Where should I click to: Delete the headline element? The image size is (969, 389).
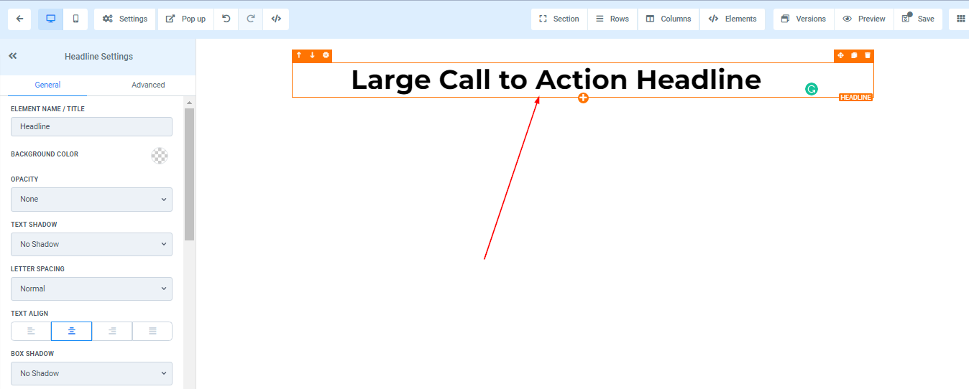(x=868, y=55)
